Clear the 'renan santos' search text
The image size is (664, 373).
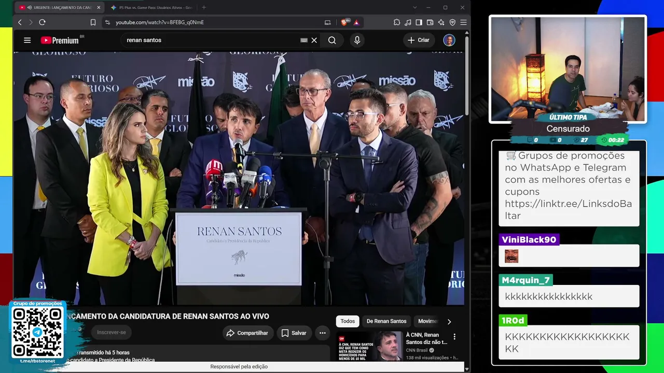click(314, 40)
